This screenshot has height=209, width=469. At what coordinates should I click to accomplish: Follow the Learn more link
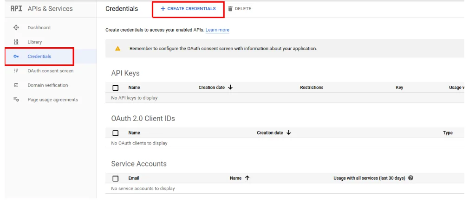(217, 30)
